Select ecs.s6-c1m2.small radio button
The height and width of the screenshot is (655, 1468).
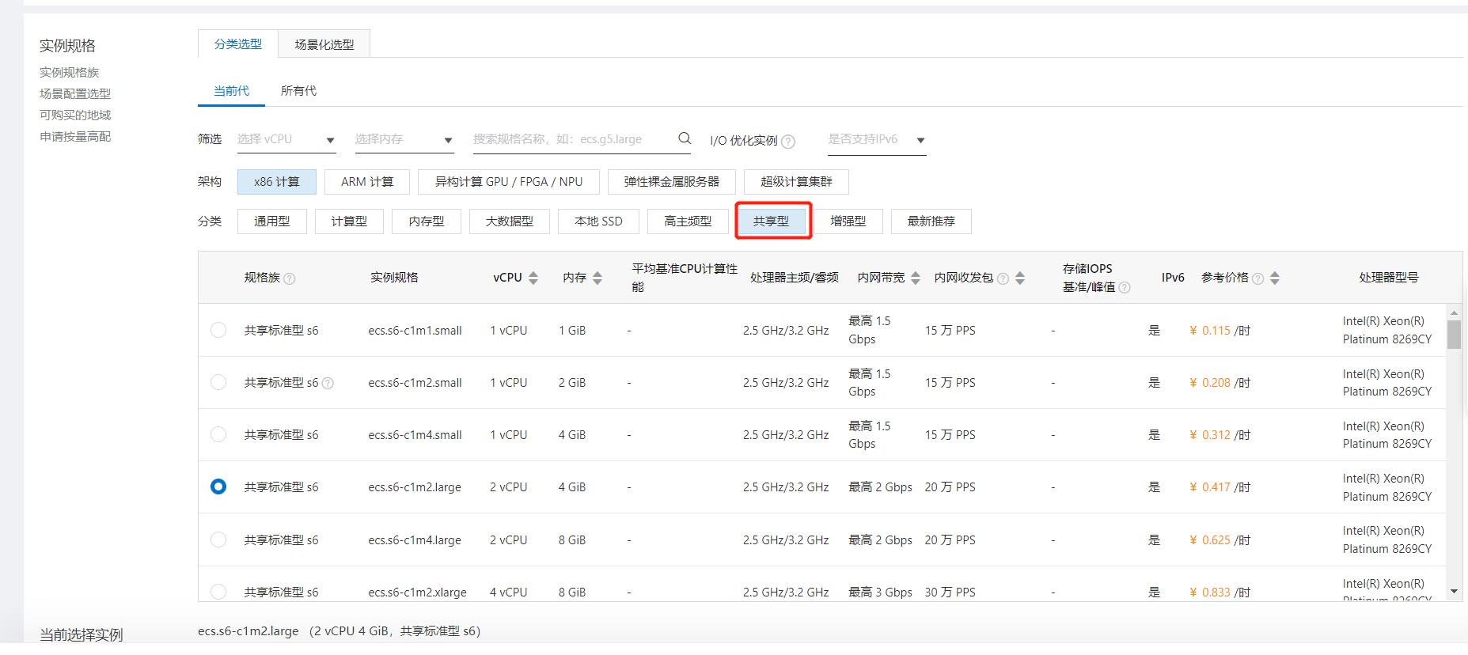[x=218, y=382]
